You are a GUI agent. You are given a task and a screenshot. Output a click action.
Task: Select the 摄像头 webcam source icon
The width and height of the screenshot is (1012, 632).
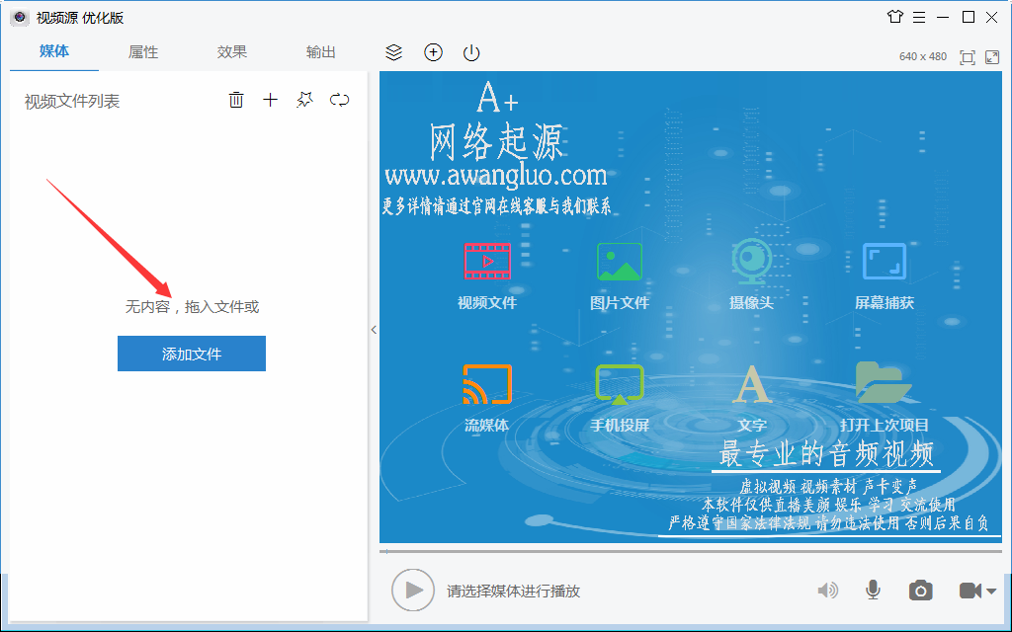click(x=751, y=262)
